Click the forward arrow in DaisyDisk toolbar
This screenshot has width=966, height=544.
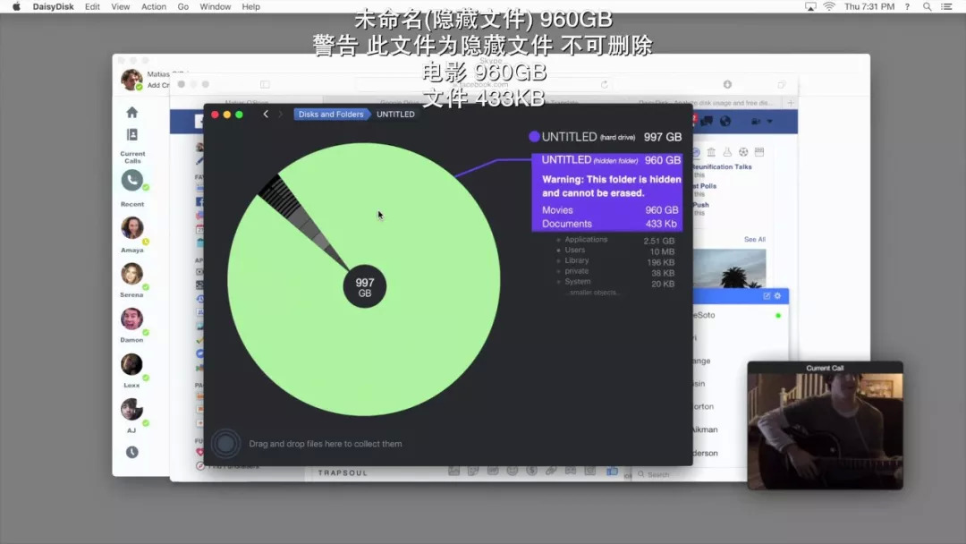(x=280, y=114)
